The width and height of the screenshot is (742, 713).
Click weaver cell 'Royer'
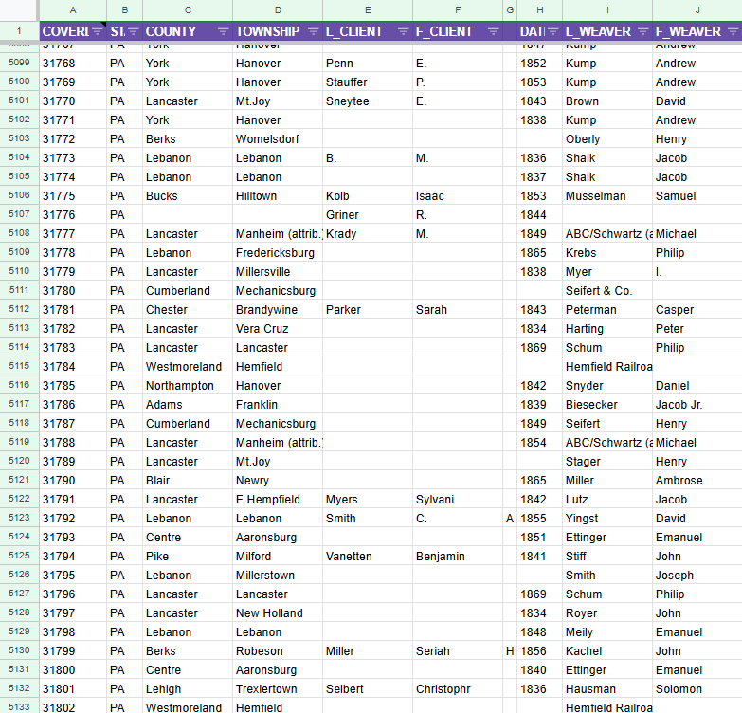tap(607, 612)
